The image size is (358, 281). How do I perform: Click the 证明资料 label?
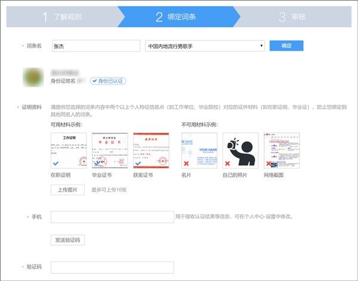click(32, 107)
